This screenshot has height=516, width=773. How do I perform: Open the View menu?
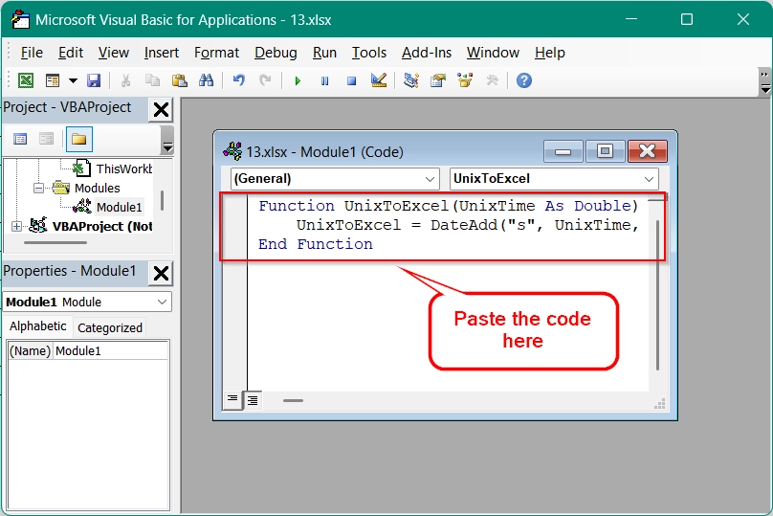pyautogui.click(x=114, y=53)
